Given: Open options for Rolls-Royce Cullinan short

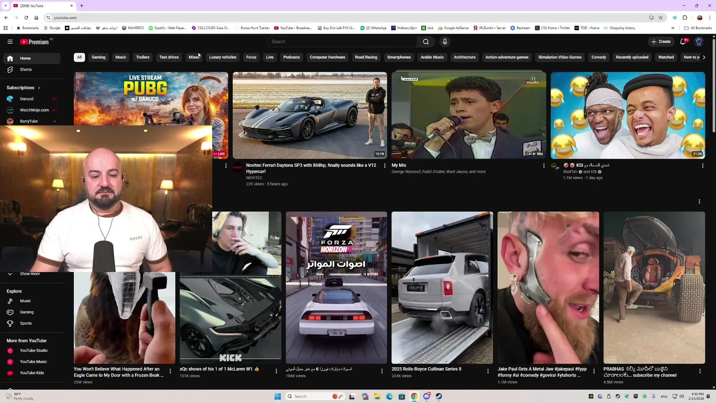Looking at the screenshot, I should point(488,371).
